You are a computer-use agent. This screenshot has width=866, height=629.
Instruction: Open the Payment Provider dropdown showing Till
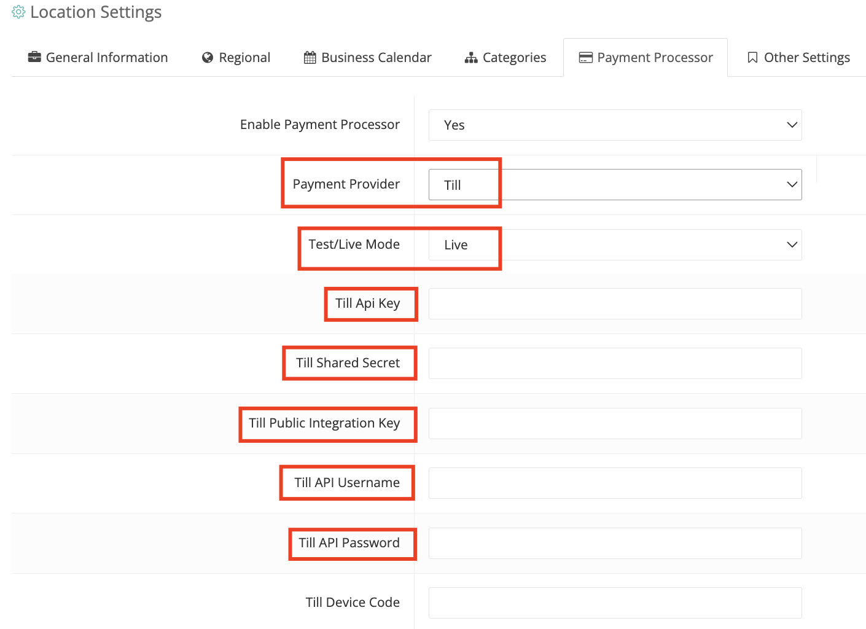point(615,184)
